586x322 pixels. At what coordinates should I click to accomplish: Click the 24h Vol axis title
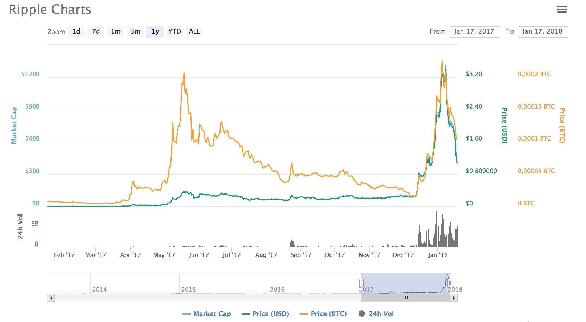click(x=20, y=226)
